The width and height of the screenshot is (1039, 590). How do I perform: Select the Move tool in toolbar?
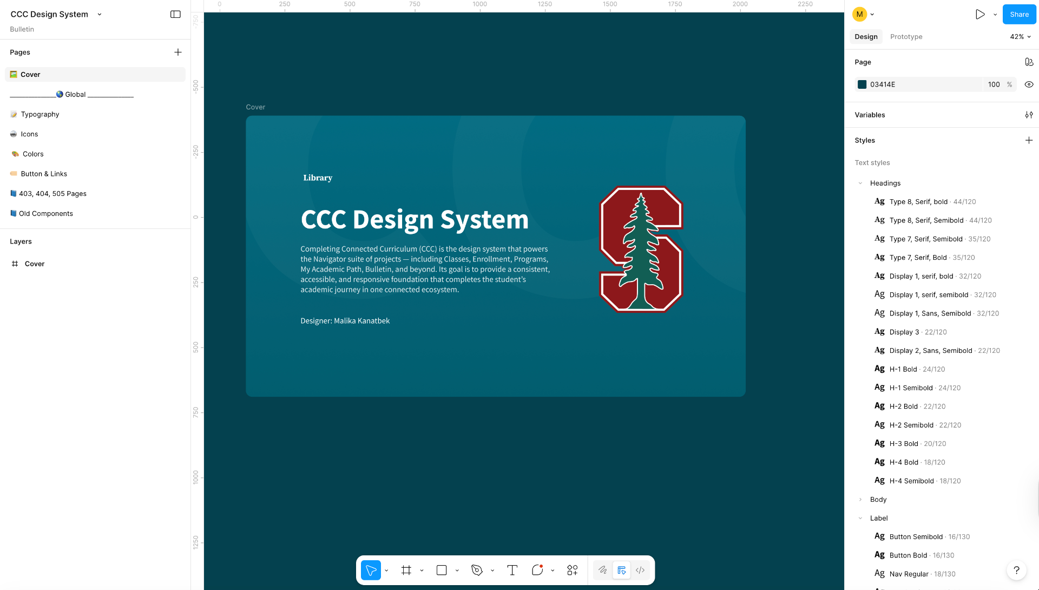tap(371, 570)
